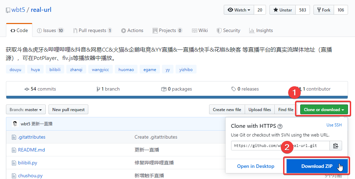Open the Watch dropdown

pyautogui.click(x=239, y=10)
